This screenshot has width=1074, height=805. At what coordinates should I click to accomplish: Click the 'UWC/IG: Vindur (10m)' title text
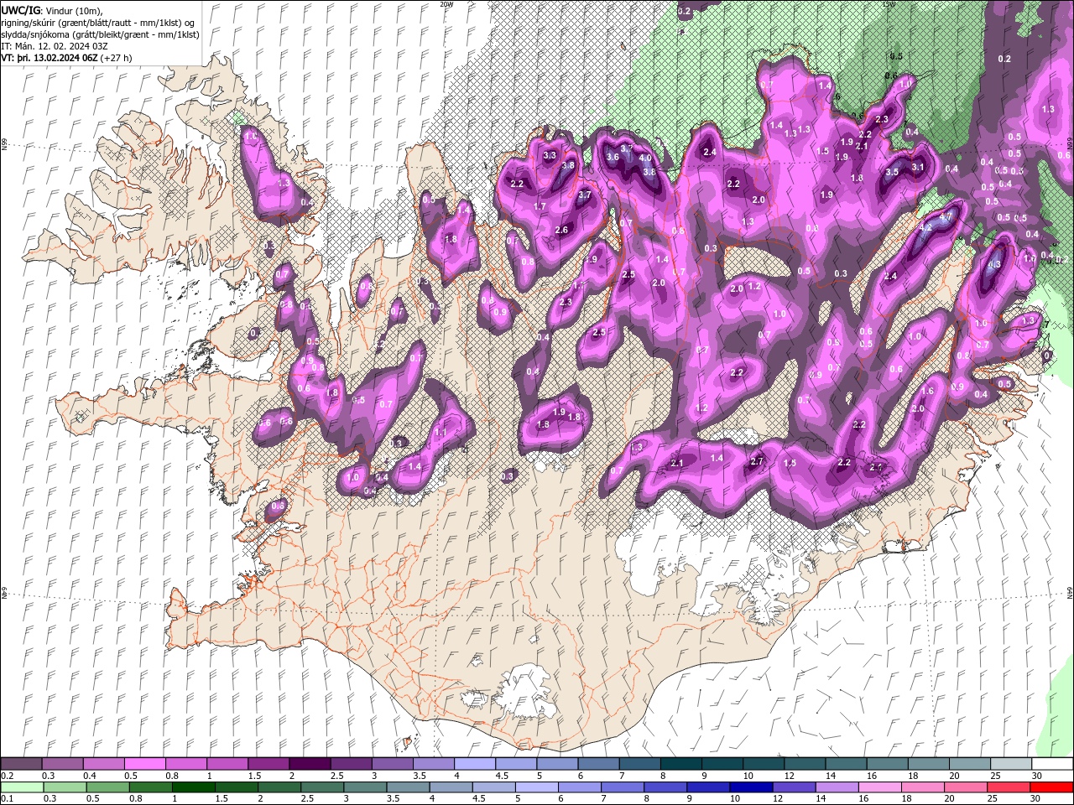pyautogui.click(x=50, y=10)
